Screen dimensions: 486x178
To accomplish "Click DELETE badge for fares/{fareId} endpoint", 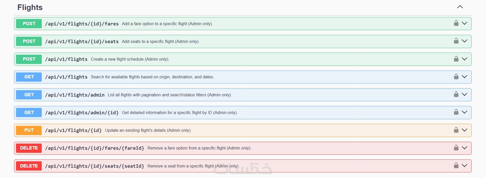I will tap(29, 148).
